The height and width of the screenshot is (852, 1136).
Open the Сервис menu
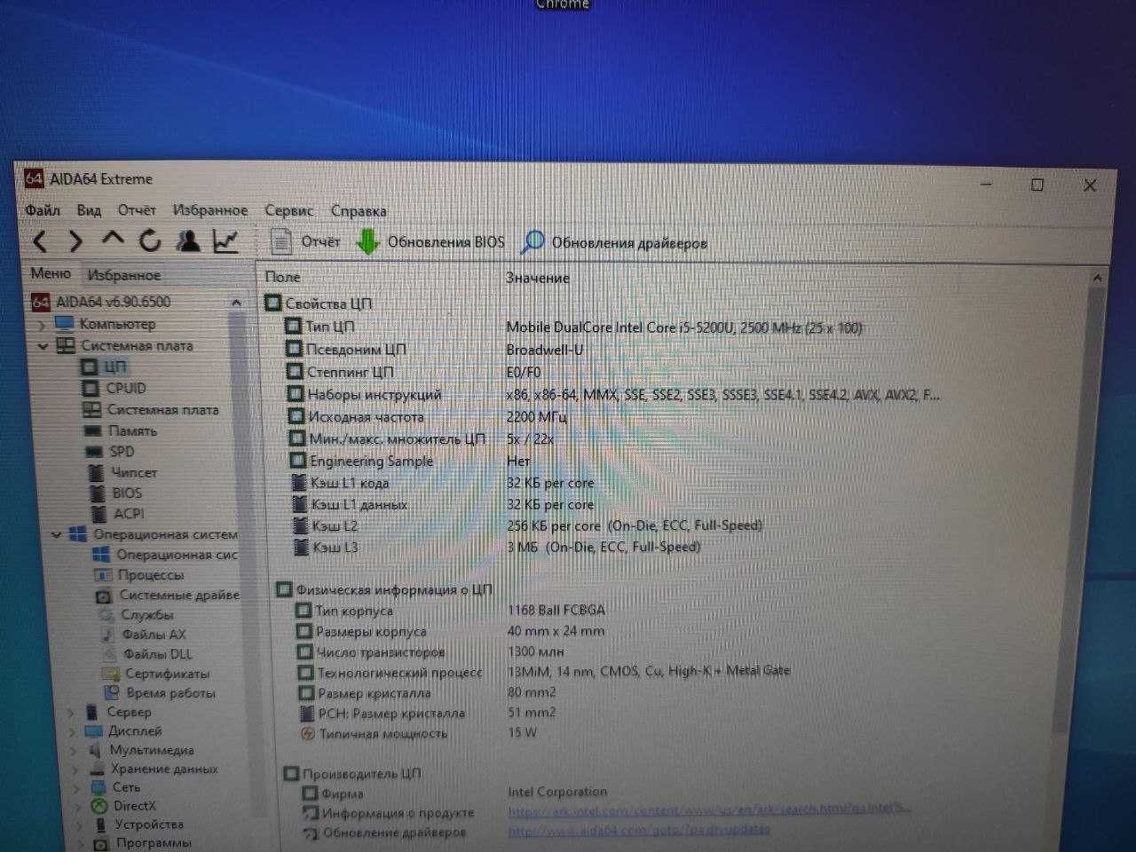pos(288,211)
